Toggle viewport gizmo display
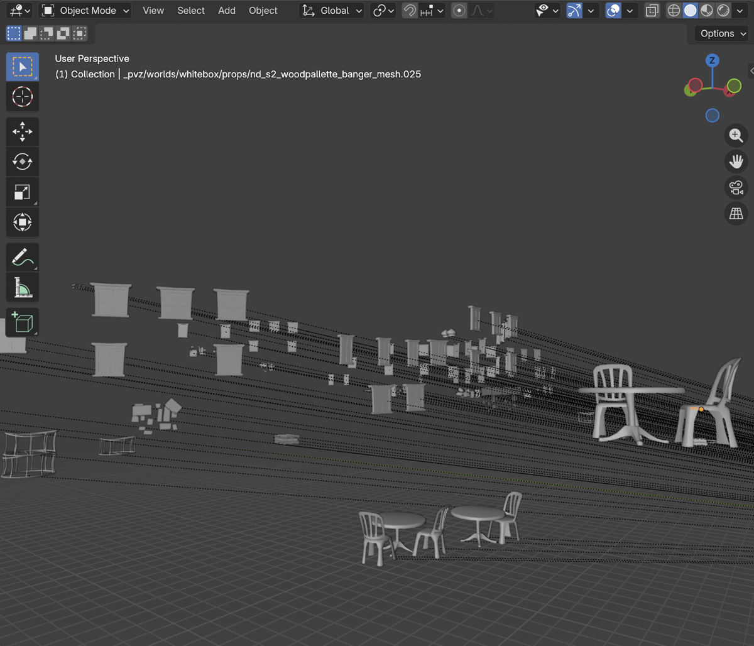Screen dimensions: 754x646 coord(574,11)
